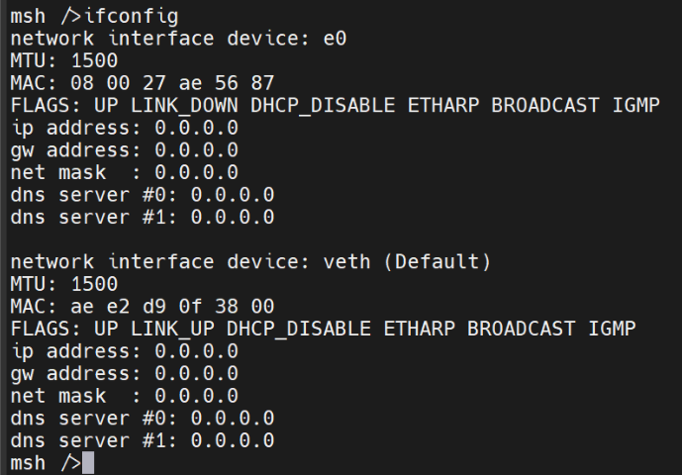Click MAC address 08 00 27 ae 56 87

pyautogui.click(x=171, y=83)
